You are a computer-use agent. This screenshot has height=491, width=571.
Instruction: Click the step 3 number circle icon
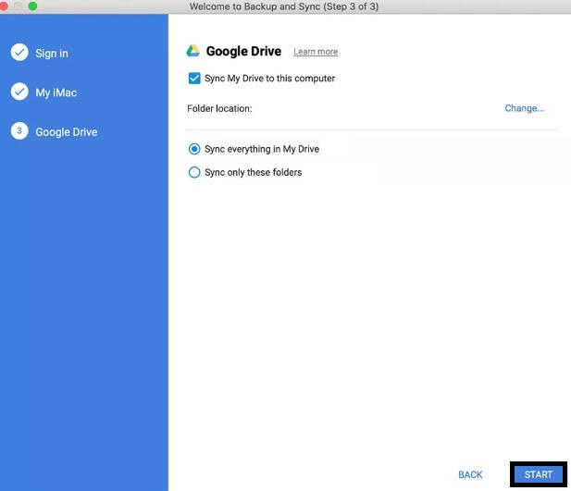19,131
